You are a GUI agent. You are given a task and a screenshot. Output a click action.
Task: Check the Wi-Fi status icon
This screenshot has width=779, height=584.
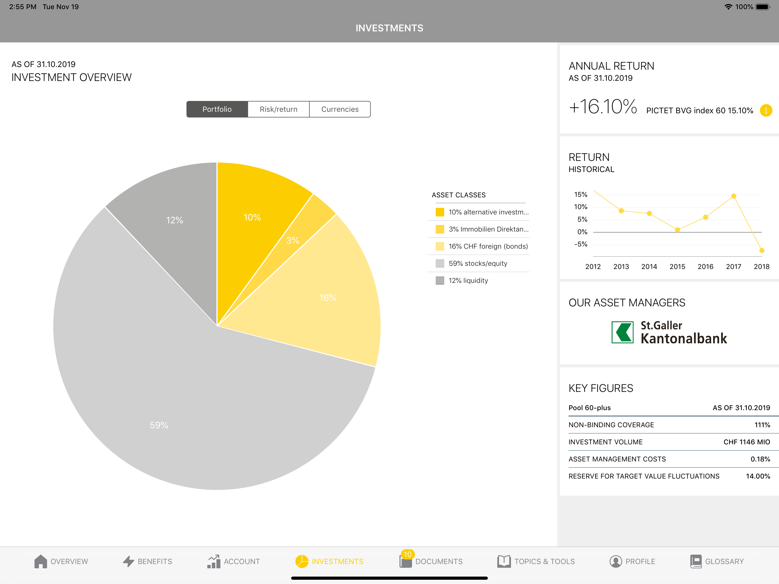tap(728, 7)
